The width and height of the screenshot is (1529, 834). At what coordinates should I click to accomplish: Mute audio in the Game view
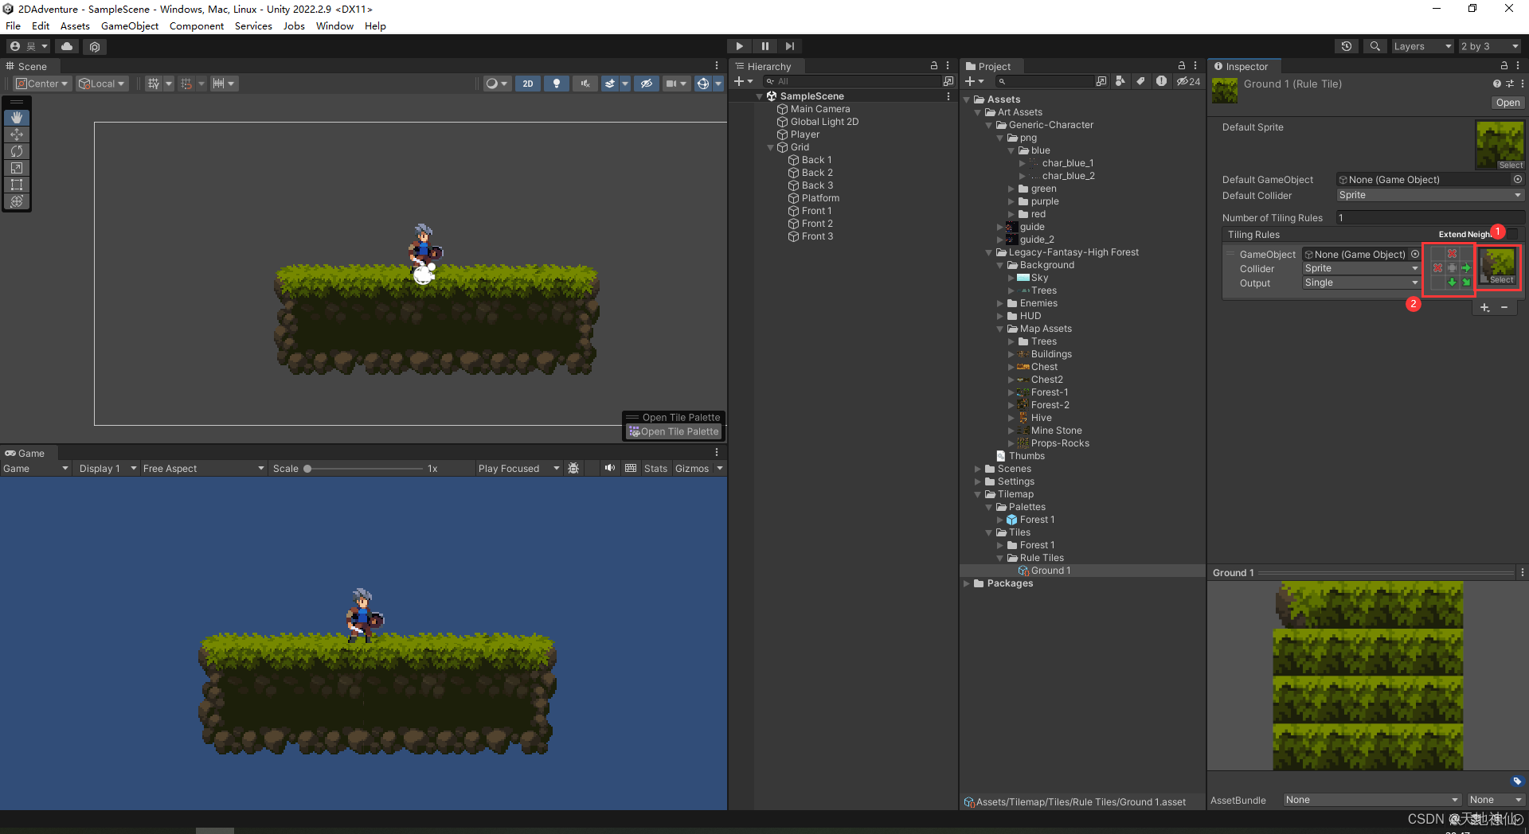point(610,468)
